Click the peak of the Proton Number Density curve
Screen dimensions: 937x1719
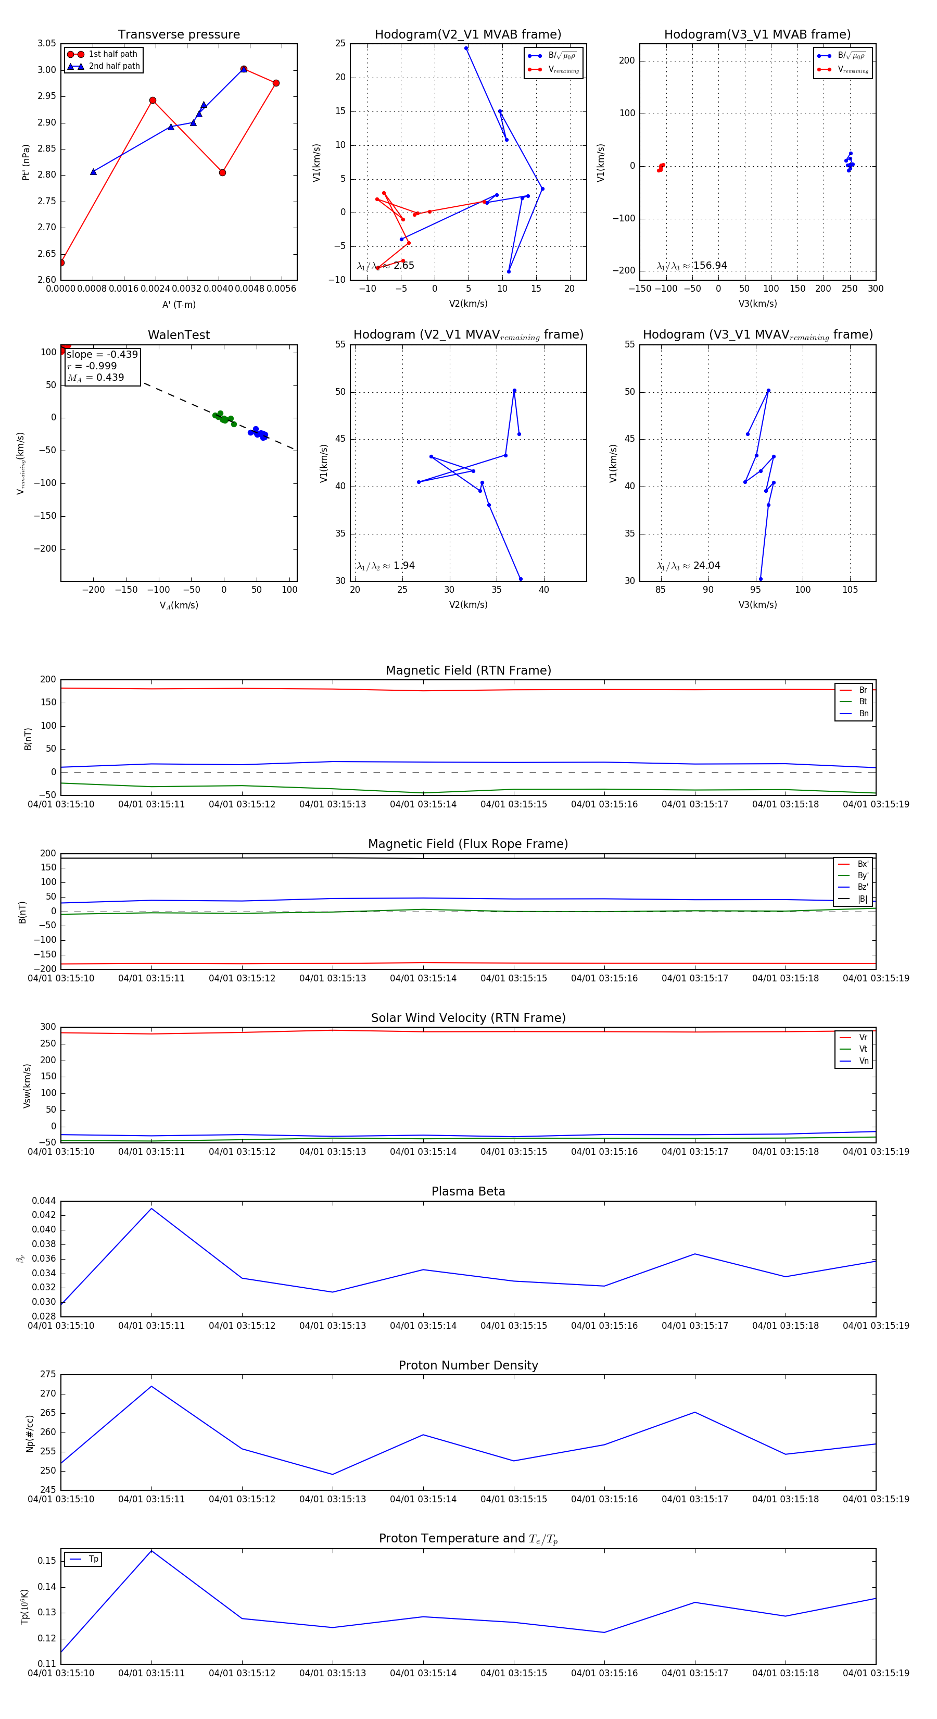pyautogui.click(x=151, y=1386)
